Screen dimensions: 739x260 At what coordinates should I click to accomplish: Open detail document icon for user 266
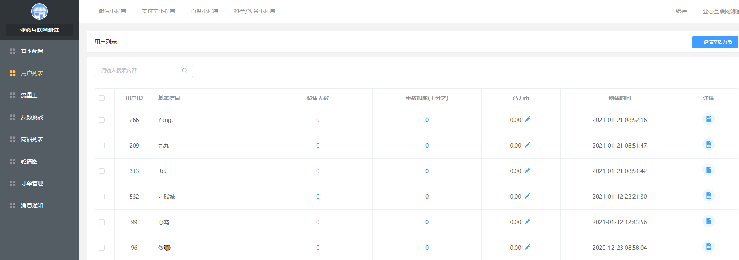tap(709, 119)
